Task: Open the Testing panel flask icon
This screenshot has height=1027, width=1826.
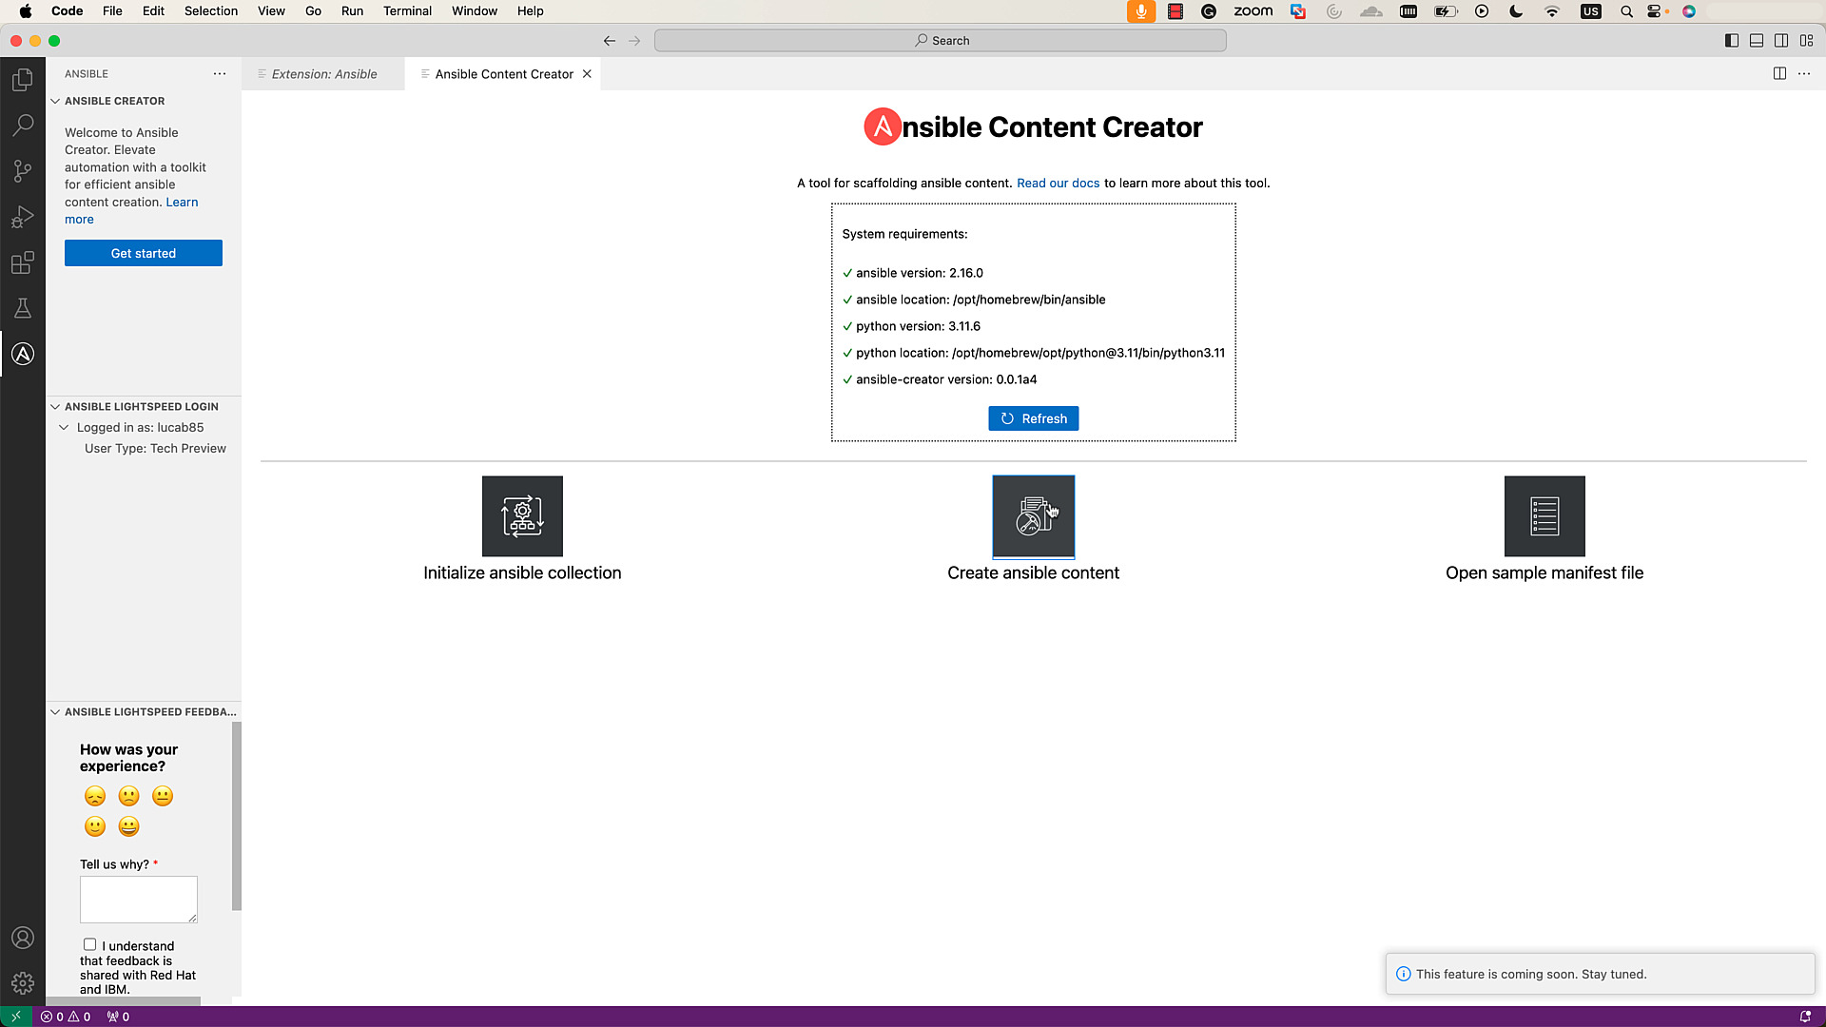Action: click(x=23, y=308)
